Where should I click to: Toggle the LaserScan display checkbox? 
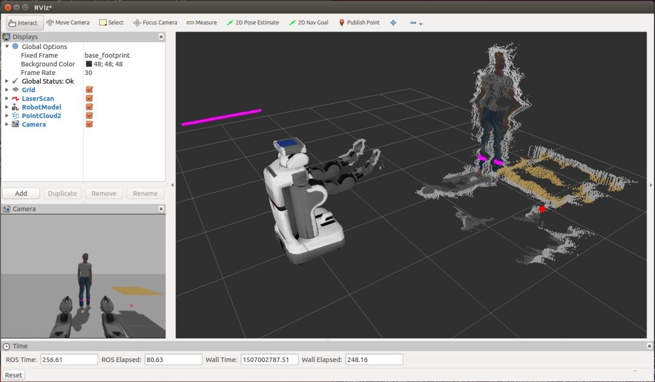[x=89, y=99]
